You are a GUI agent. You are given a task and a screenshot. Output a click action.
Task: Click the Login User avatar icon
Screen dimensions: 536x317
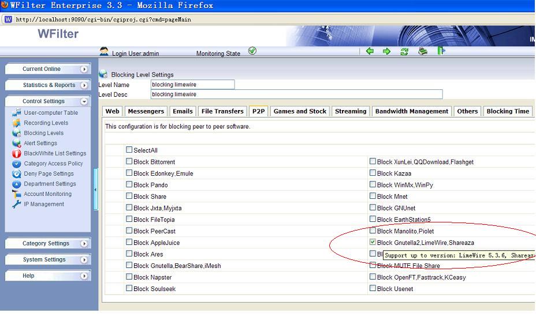coord(104,51)
